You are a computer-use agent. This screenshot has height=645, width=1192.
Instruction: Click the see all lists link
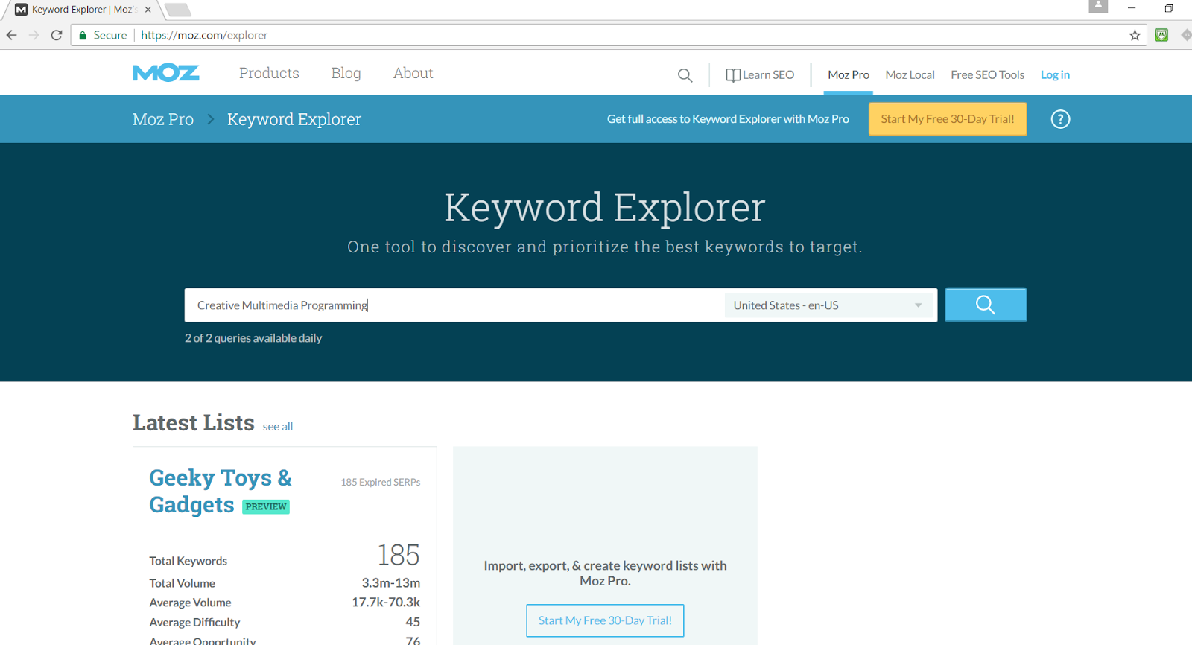278,427
